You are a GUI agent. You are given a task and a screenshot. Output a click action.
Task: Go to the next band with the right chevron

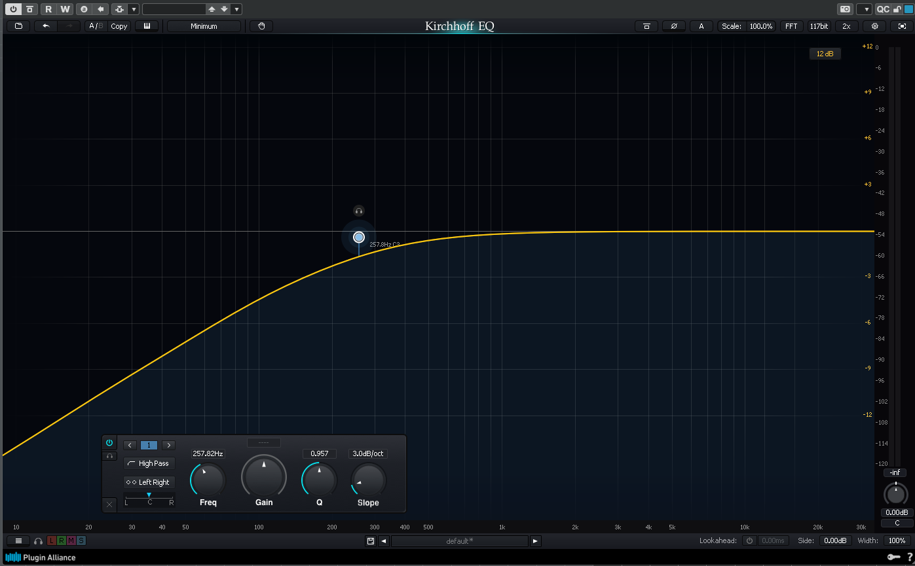(168, 445)
